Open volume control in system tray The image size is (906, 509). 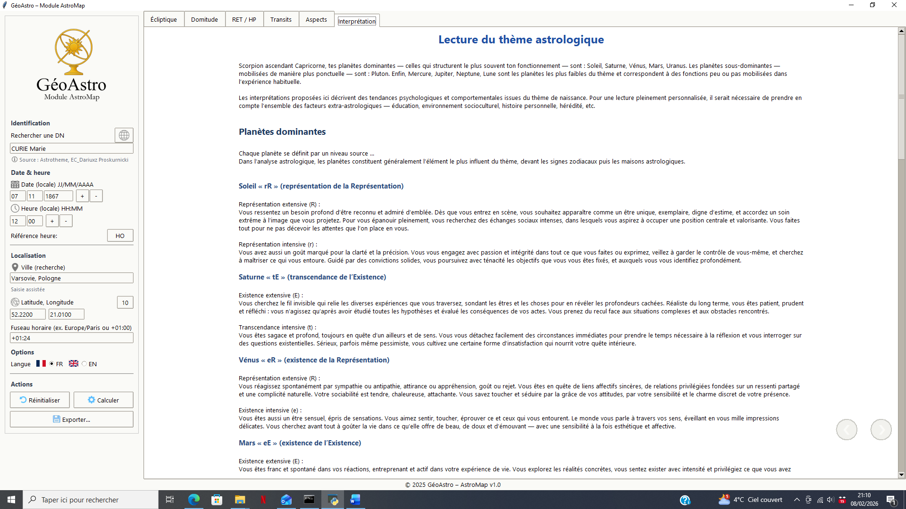(830, 500)
